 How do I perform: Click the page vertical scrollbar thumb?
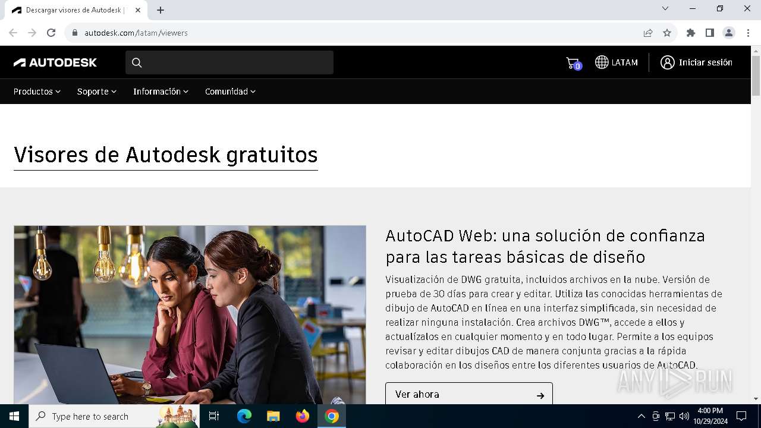click(x=756, y=75)
